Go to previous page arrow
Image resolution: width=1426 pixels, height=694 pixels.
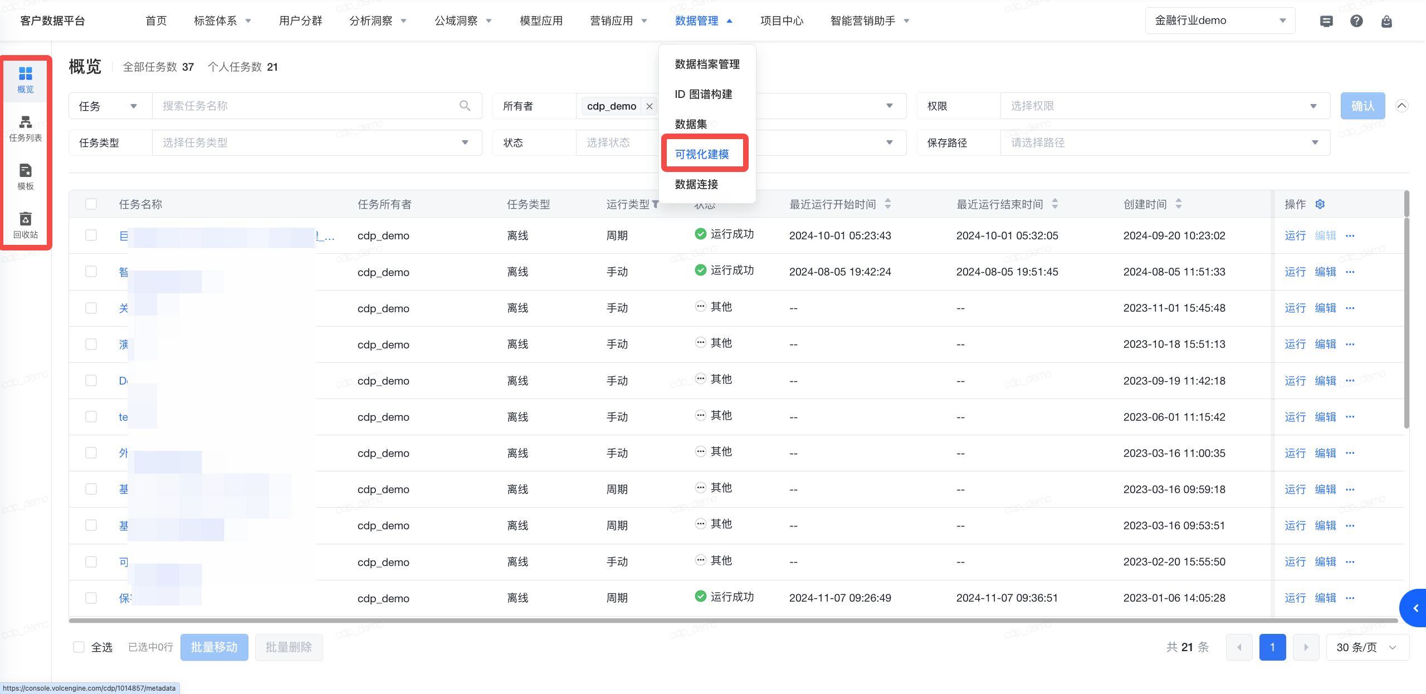pos(1239,647)
